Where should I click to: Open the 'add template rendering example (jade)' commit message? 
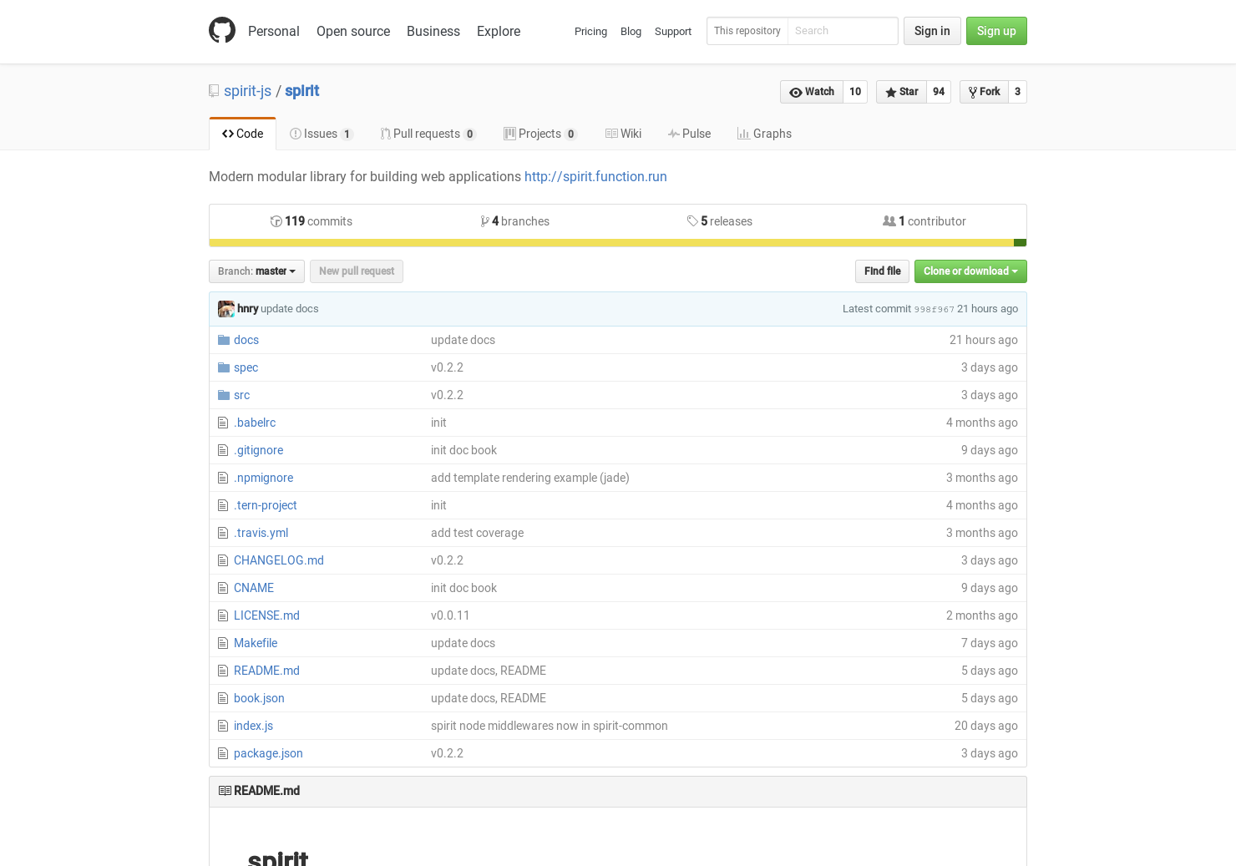(x=530, y=478)
